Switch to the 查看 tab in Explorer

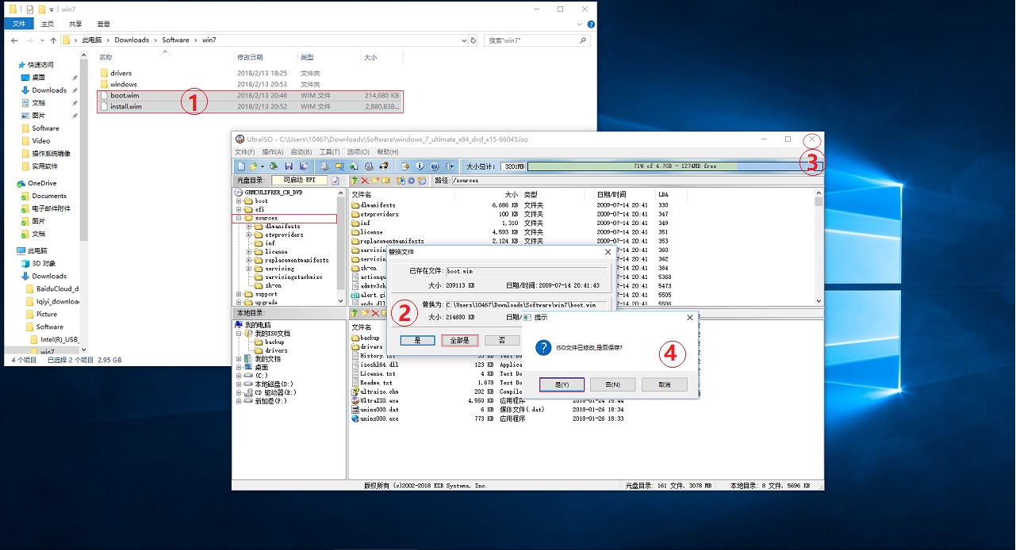(x=103, y=25)
